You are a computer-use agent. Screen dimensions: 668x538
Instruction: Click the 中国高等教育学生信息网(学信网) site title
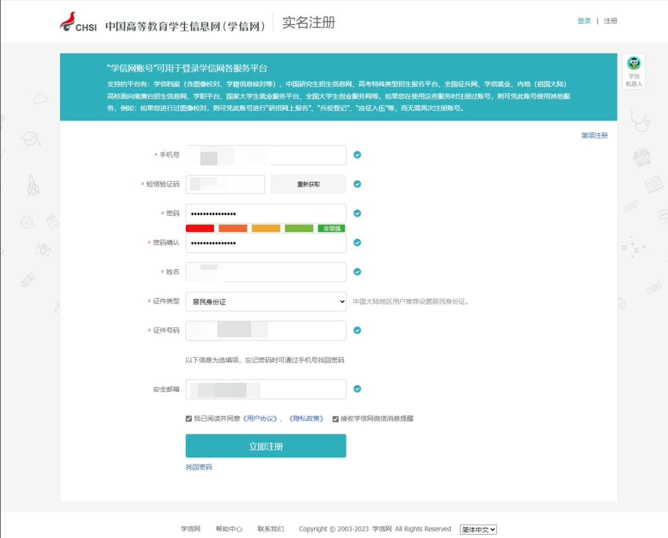point(185,26)
